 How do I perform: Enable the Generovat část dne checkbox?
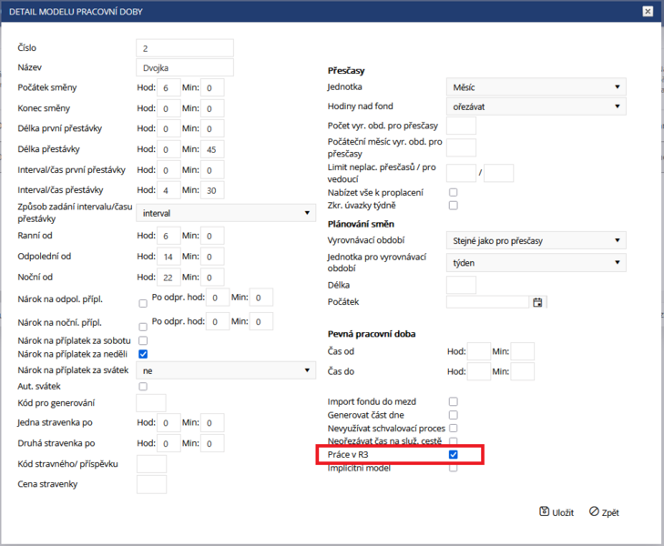453,415
